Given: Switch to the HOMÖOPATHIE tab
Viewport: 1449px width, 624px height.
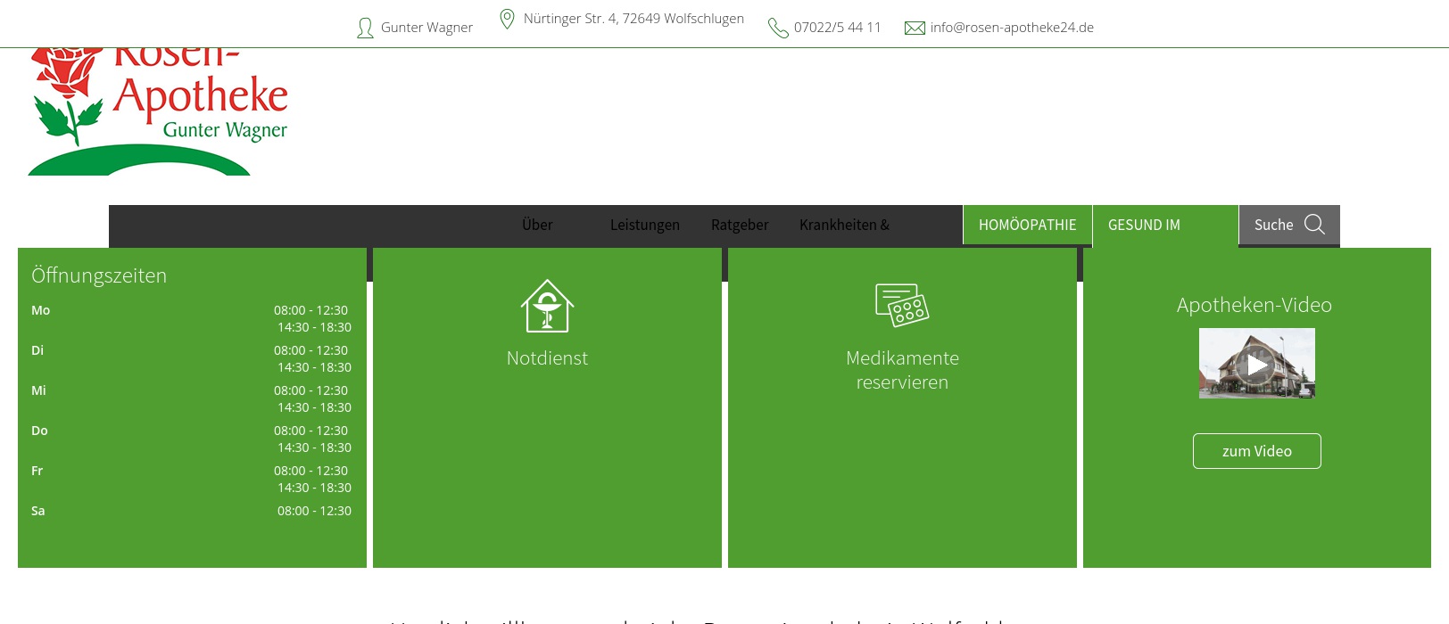Looking at the screenshot, I should point(1027,225).
